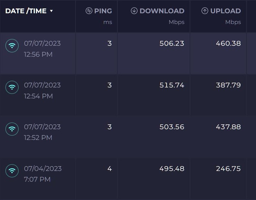The width and height of the screenshot is (256, 200).
Task: Click the Wi-Fi icon for 07/04/2023 result
Action: [12, 171]
